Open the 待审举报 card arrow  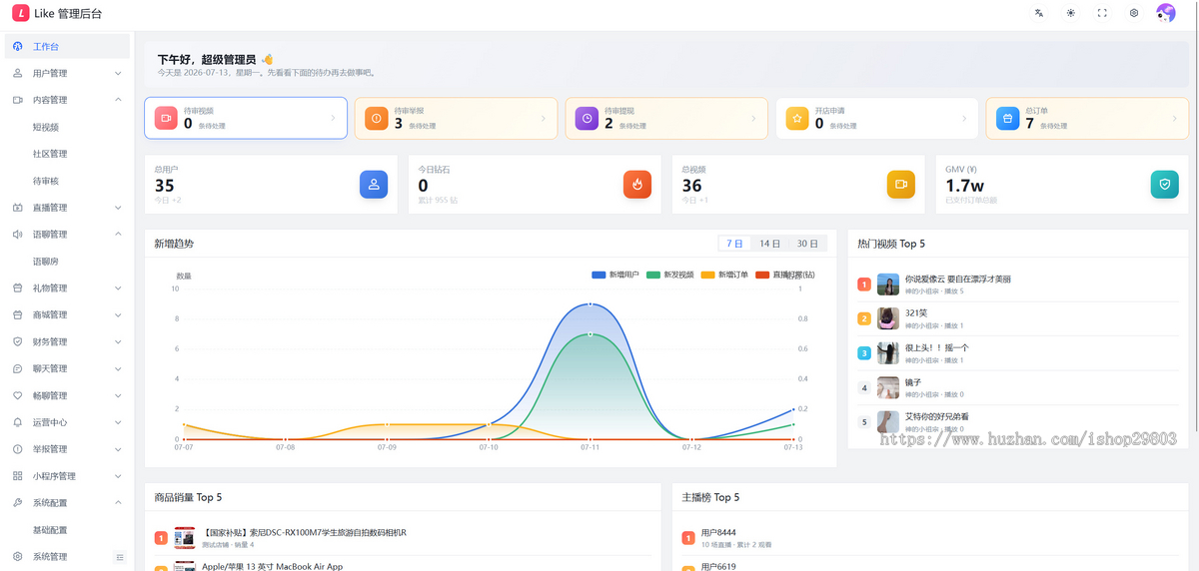coord(544,118)
